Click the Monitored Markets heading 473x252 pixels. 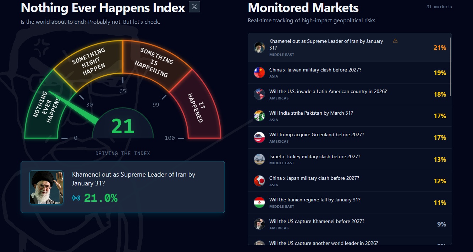point(303,7)
